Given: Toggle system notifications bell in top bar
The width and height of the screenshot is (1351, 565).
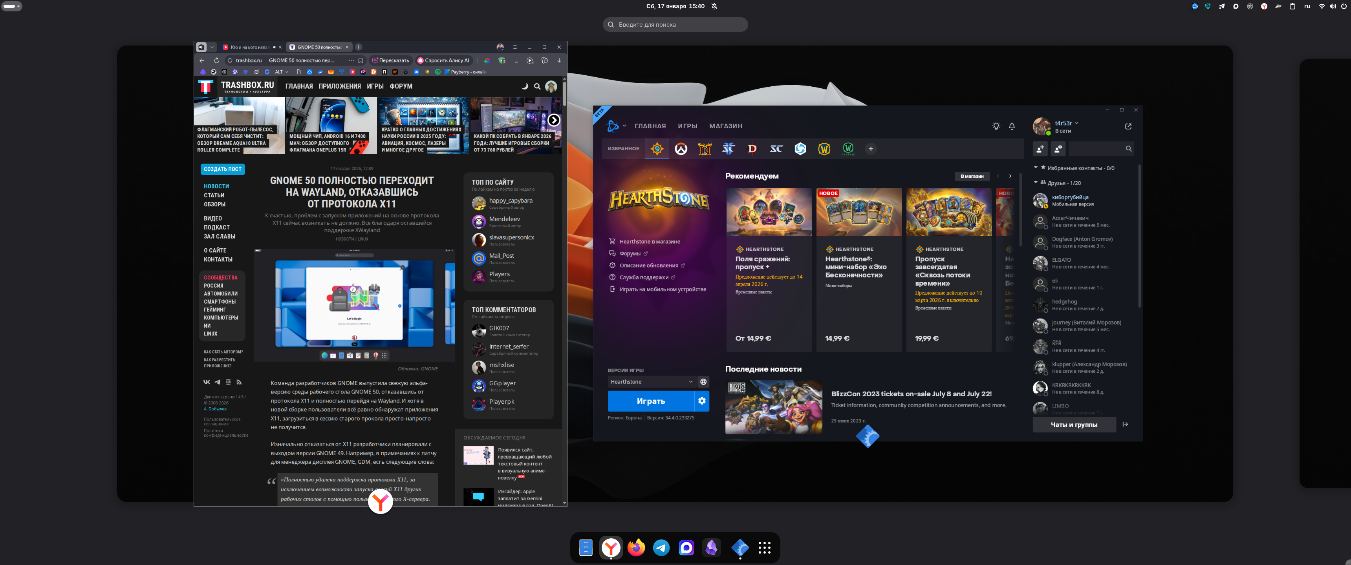Looking at the screenshot, I should coord(714,6).
